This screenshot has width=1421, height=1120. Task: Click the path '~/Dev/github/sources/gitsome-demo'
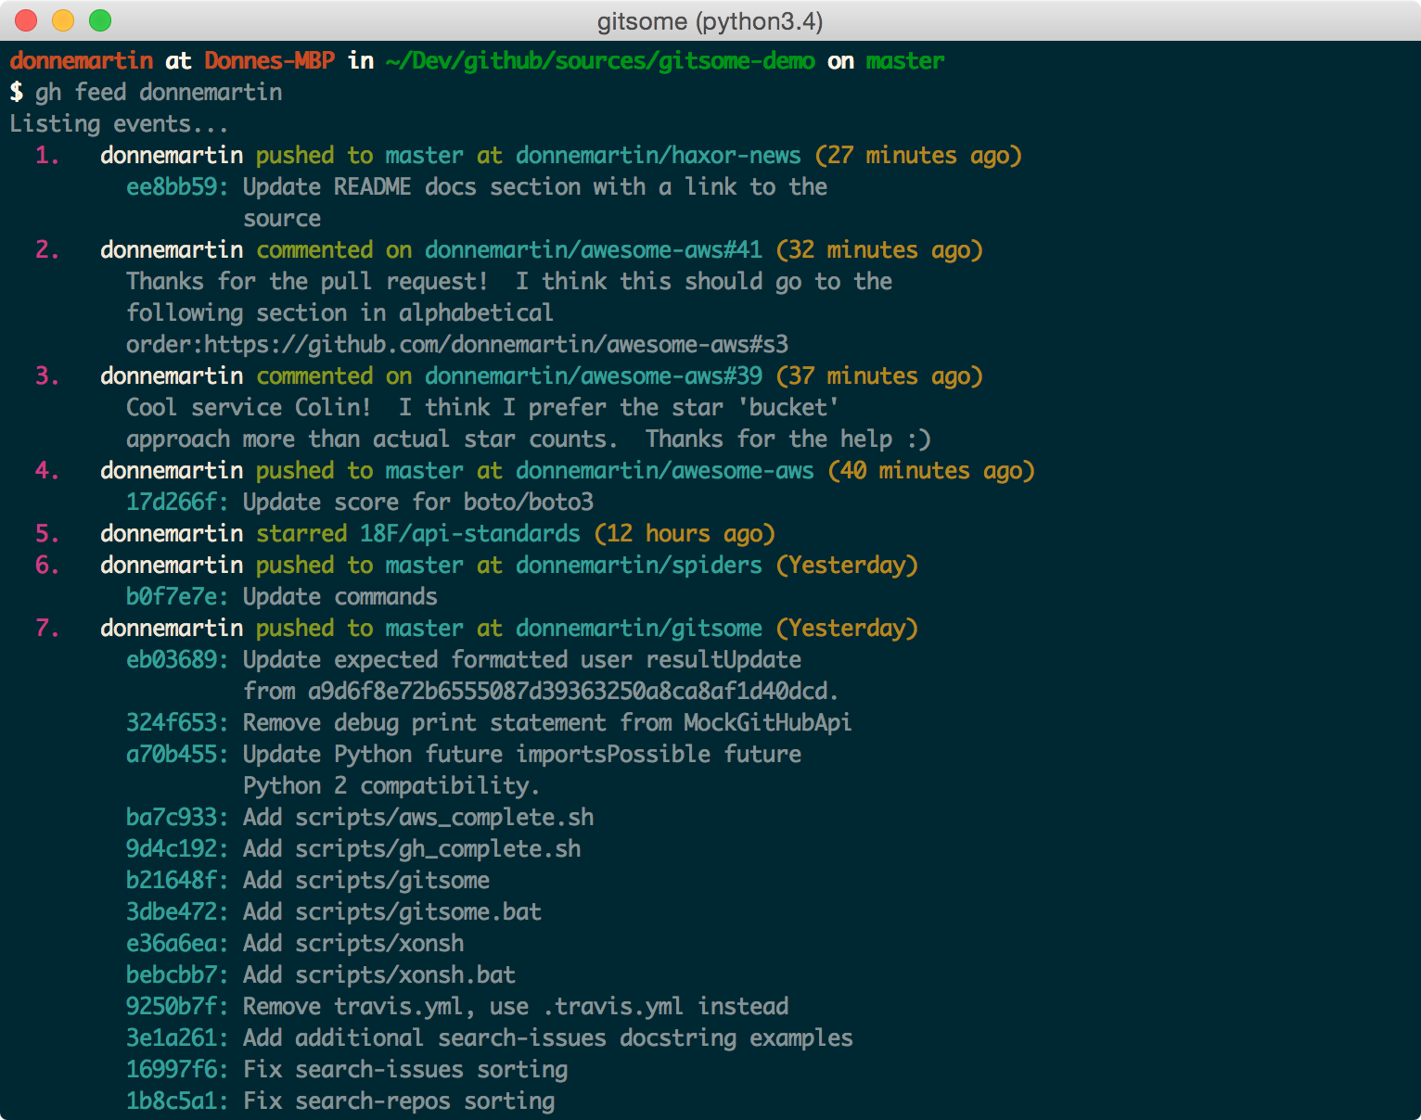pos(600,61)
